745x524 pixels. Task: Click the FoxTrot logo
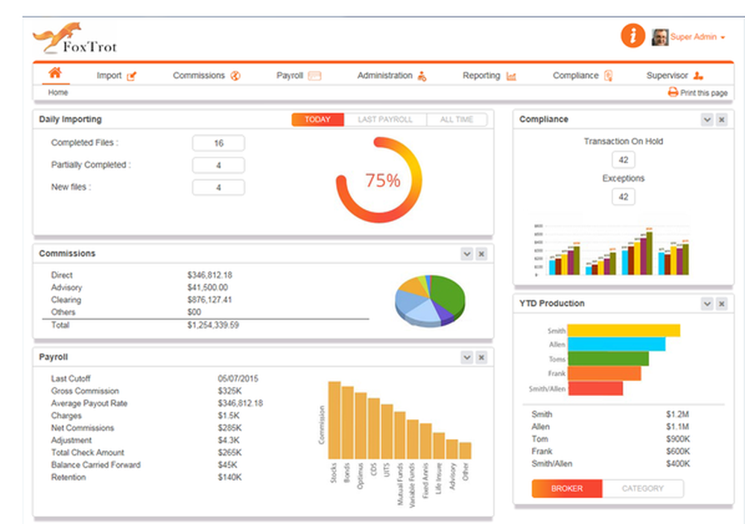pyautogui.click(x=75, y=38)
